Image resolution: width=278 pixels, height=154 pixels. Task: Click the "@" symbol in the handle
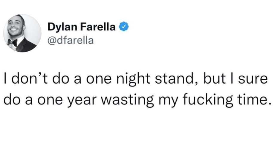click(x=51, y=40)
